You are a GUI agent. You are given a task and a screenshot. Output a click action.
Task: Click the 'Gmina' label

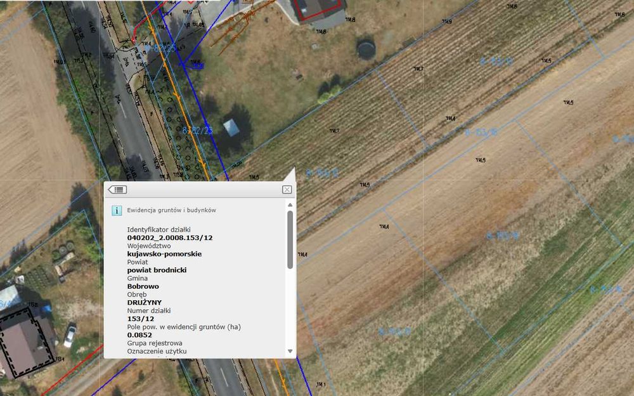pos(138,278)
